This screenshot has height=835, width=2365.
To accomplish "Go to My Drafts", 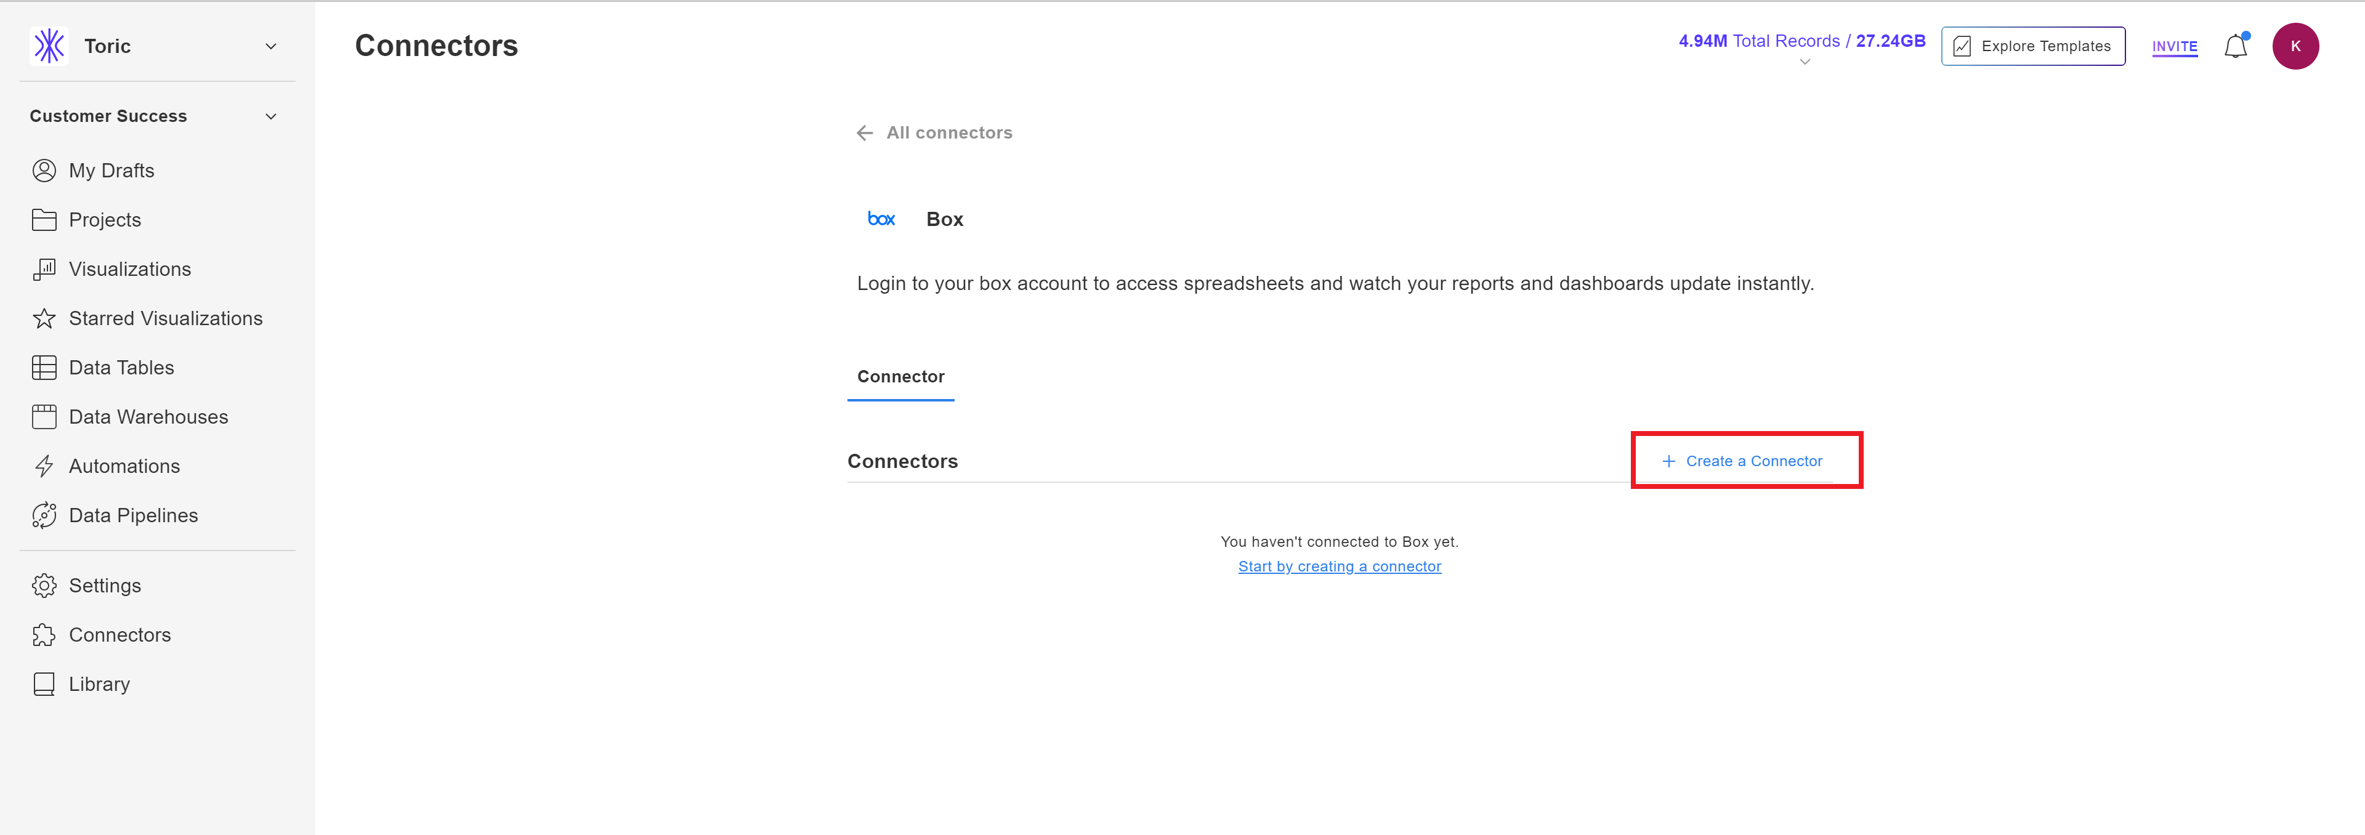I will pyautogui.click(x=111, y=171).
